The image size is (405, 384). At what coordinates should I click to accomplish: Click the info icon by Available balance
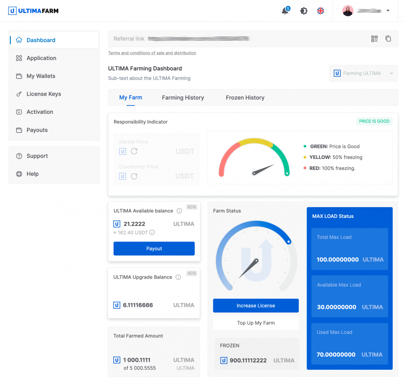point(179,211)
